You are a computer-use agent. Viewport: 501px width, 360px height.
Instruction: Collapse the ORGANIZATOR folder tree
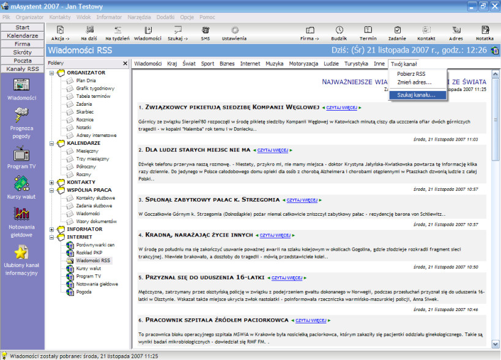51,73
